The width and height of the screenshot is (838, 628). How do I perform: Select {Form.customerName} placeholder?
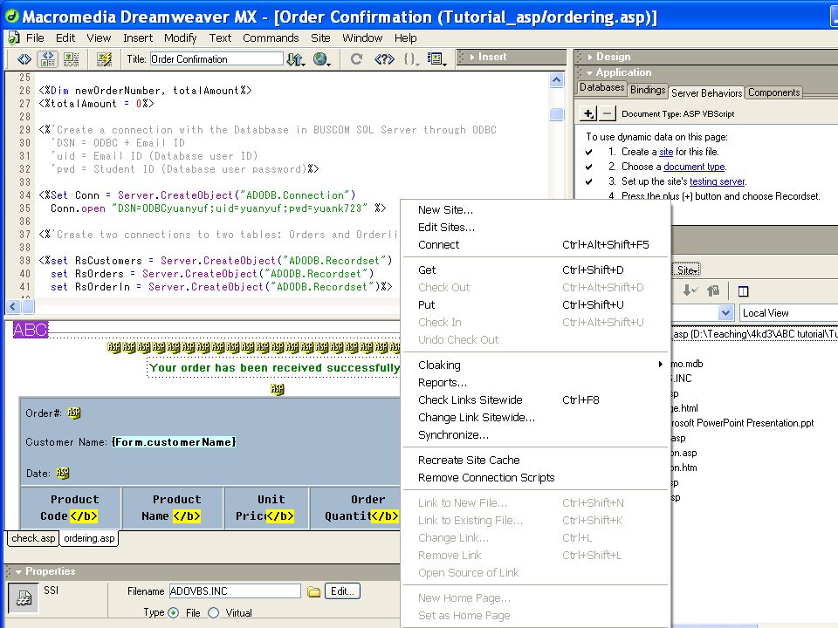click(174, 442)
